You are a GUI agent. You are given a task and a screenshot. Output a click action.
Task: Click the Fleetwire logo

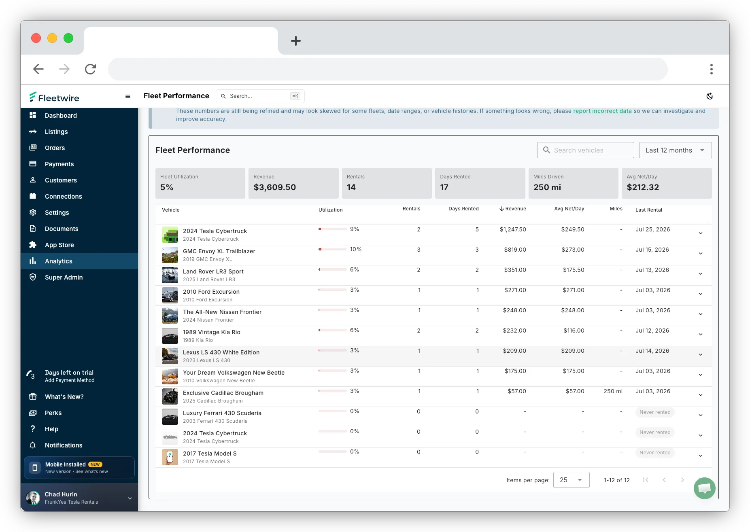tap(54, 97)
